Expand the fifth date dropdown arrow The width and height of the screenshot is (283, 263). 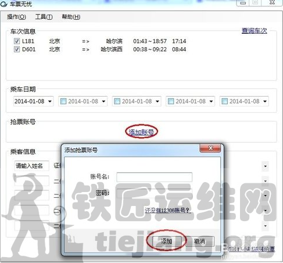pos(265,101)
